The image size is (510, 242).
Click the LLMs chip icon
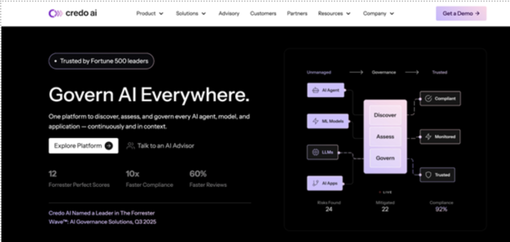[315, 152]
